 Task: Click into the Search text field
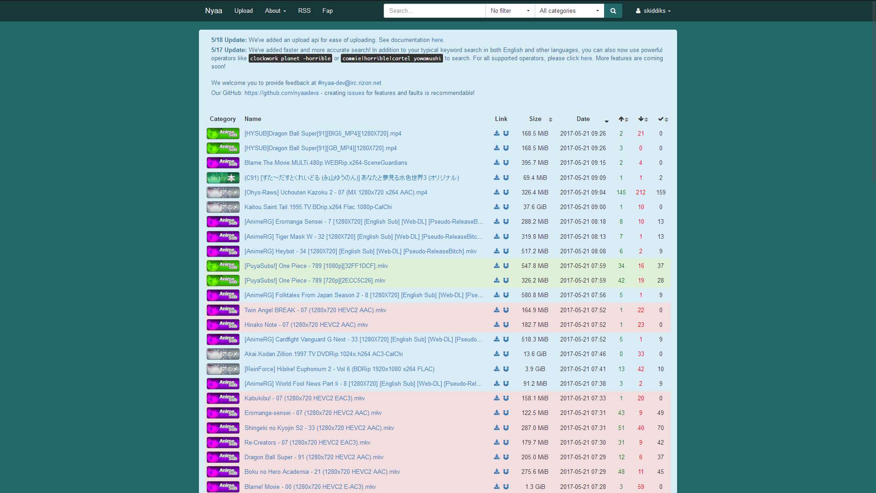click(x=434, y=10)
